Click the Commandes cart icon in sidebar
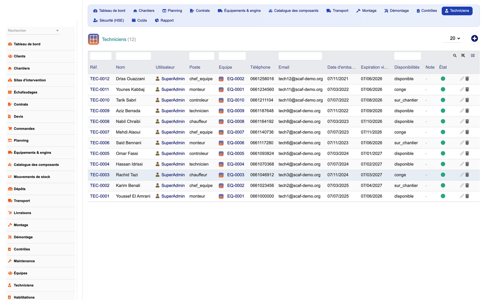The width and height of the screenshot is (485, 300). [10, 128]
